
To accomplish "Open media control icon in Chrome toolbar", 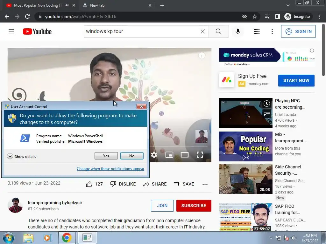I will pyautogui.click(x=267, y=17).
